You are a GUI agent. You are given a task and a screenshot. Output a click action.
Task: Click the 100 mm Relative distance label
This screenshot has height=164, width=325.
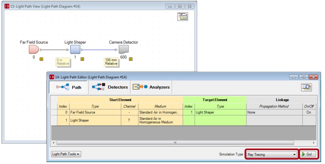[111, 61]
